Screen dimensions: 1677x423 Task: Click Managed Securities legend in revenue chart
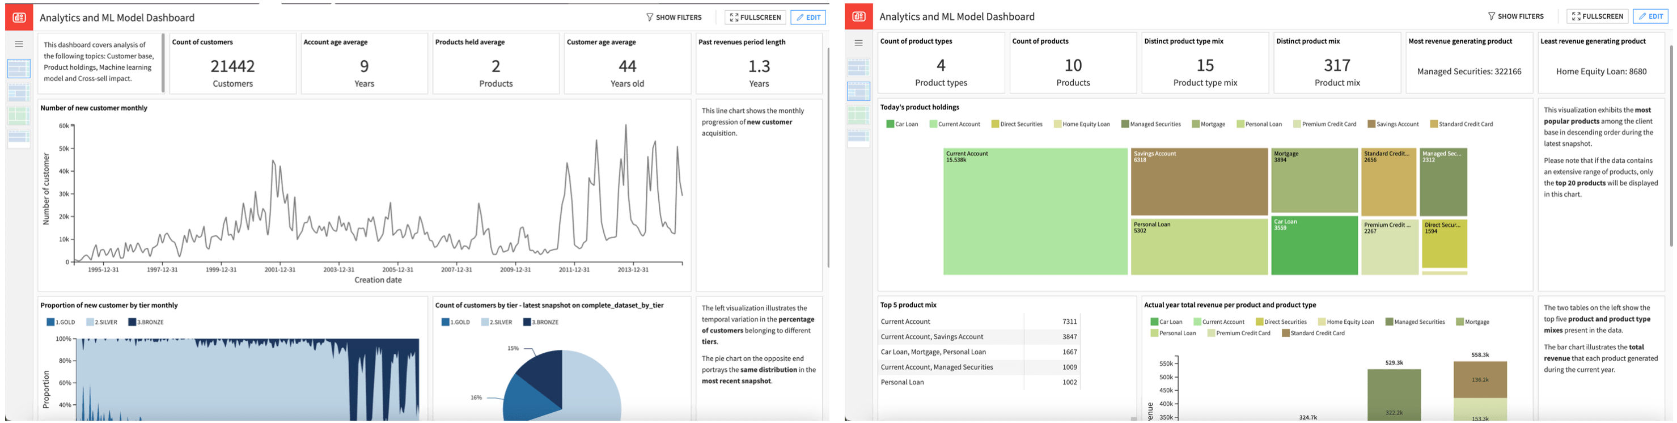click(x=1415, y=322)
